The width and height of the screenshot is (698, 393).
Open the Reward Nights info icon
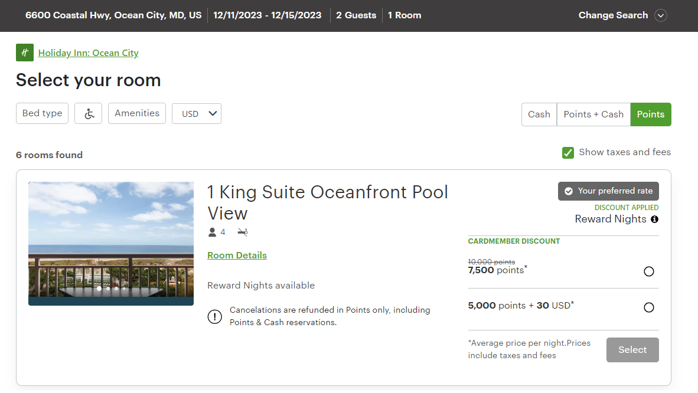click(x=654, y=219)
